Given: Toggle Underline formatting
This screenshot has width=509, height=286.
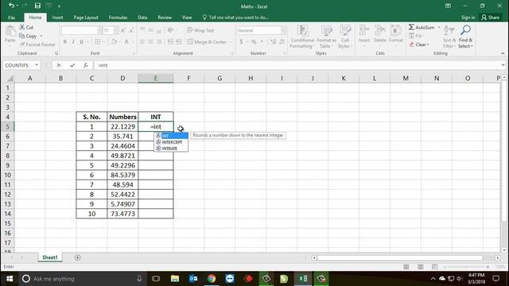Looking at the screenshot, I should tap(81, 41).
